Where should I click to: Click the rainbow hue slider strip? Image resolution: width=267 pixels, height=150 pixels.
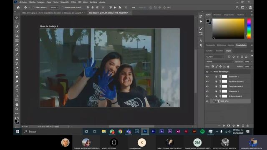(x=249, y=29)
